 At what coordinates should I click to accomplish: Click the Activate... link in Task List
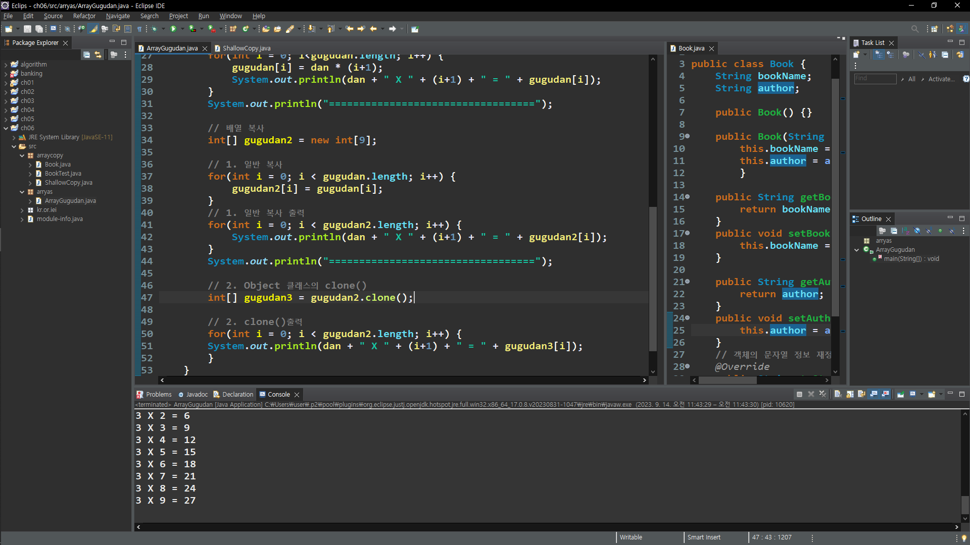[x=941, y=79]
